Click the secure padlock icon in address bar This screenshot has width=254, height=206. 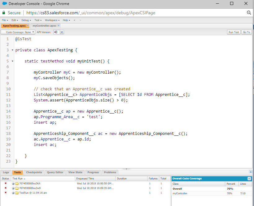(x=4, y=13)
